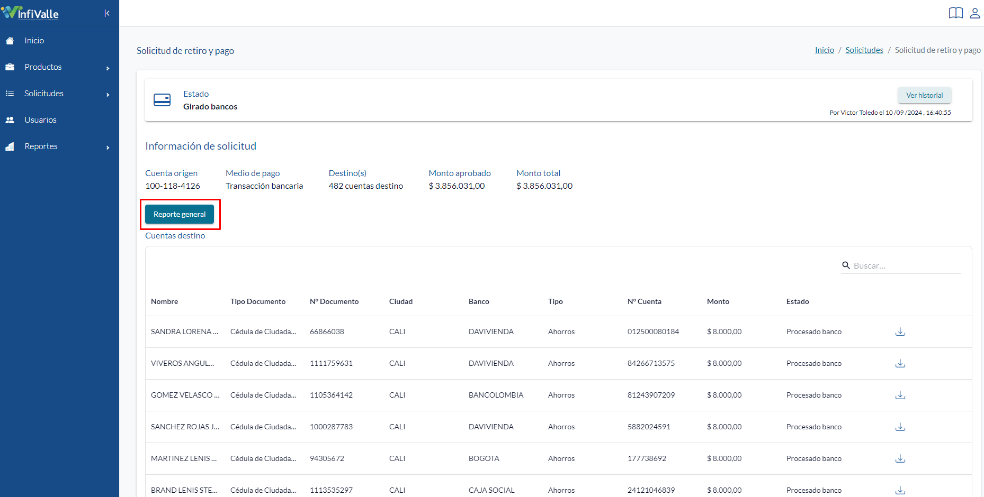
Task: Download receipt for GOMEZ VELASCO row
Action: [x=900, y=395]
